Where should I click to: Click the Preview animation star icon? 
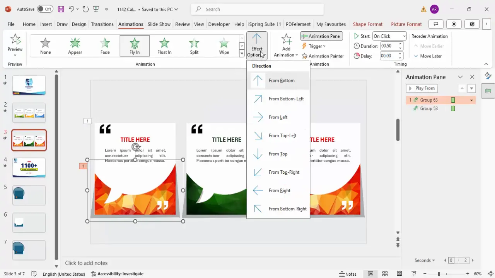pyautogui.click(x=15, y=39)
